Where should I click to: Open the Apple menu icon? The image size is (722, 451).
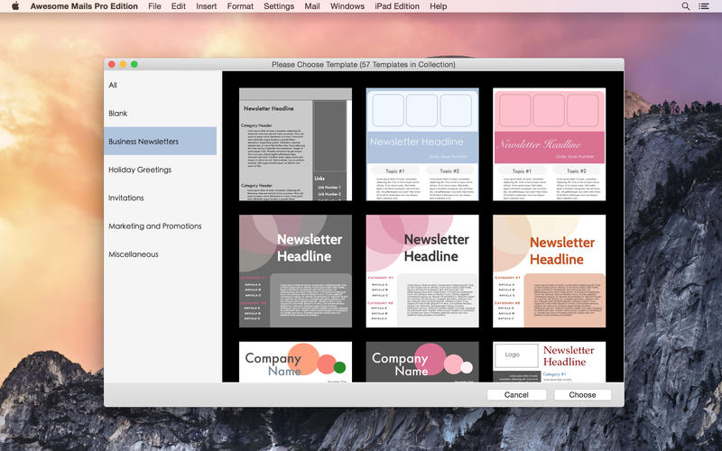click(x=15, y=6)
